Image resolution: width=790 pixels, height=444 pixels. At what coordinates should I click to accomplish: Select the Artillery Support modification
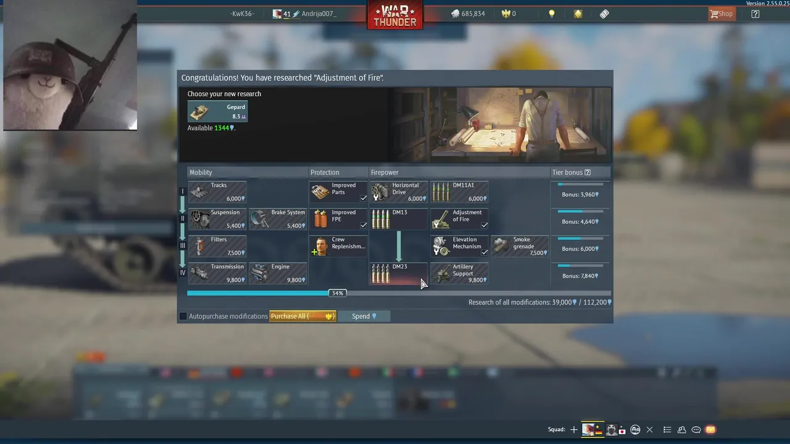459,273
